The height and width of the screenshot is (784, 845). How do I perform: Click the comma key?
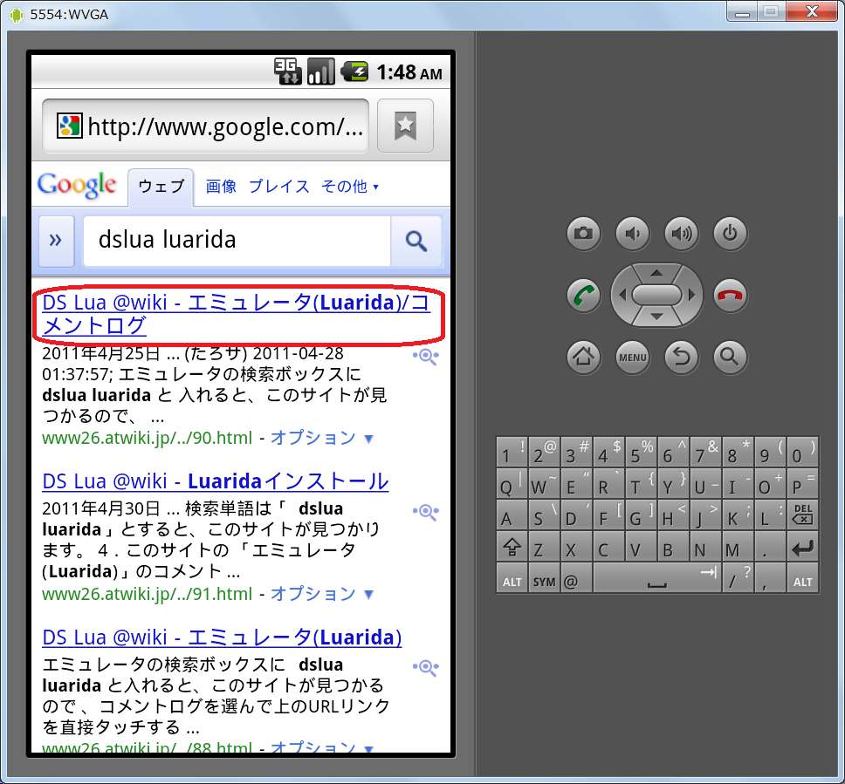[770, 579]
